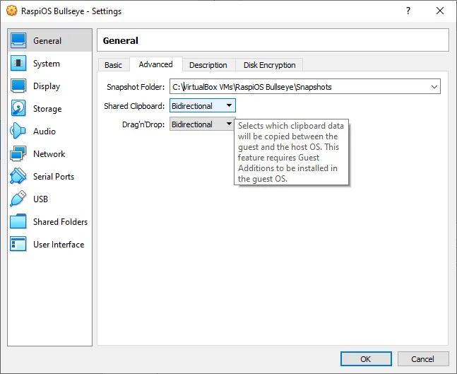This screenshot has width=457, height=374.
Task: Click the VirtualBox gear icon in title bar
Action: click(x=12, y=11)
